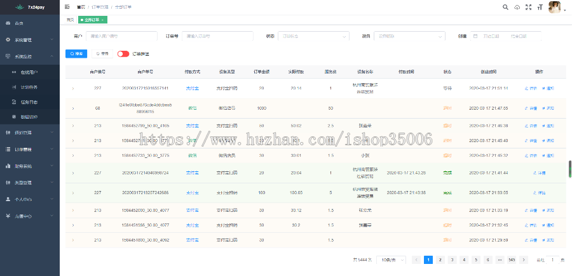
Task: Open the fourth submenu item under 系统监控
Action: pyautogui.click(x=29, y=117)
